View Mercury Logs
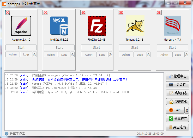Screen dimensions: 193x138 [178, 55]
